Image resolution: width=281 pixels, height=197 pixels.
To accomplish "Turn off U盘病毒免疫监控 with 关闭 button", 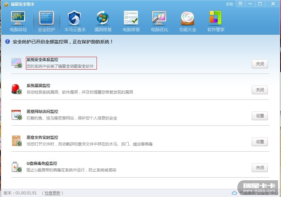I will click(260, 167).
